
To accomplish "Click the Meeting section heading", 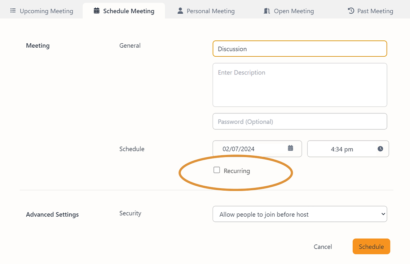I will pyautogui.click(x=38, y=46).
